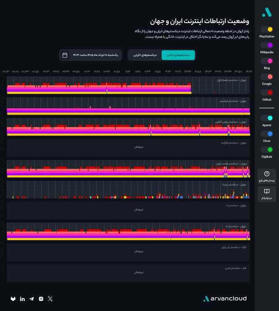Open the FAQ question mark button
279x311 pixels.
267,176
